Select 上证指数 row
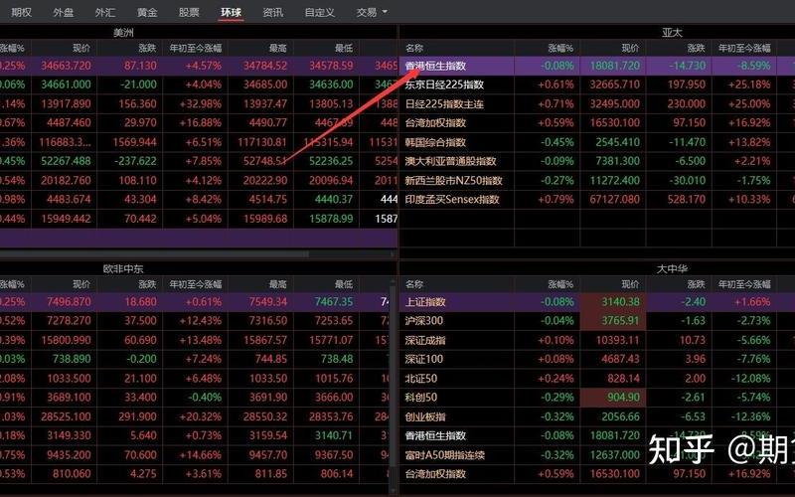The height and width of the screenshot is (497, 795). 597,302
